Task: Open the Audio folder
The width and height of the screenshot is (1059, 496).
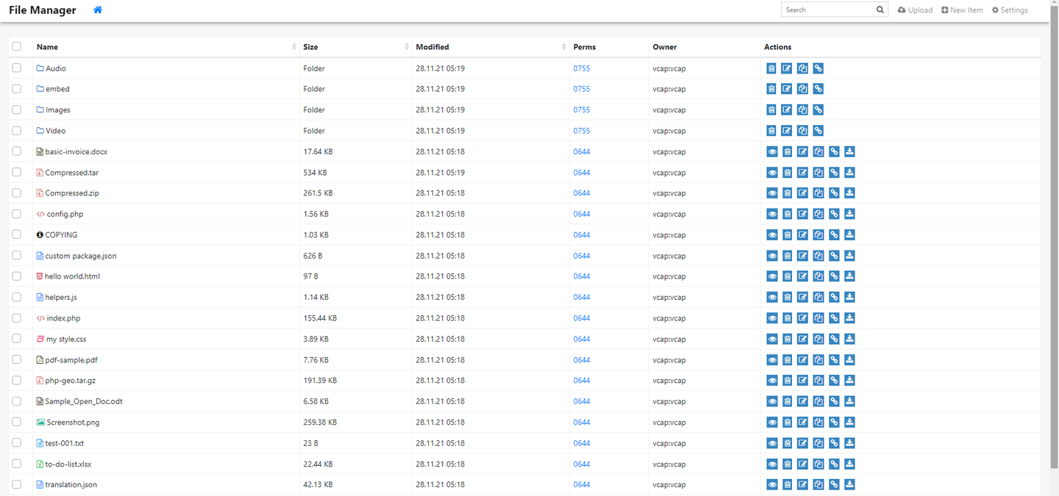Action: (x=56, y=68)
